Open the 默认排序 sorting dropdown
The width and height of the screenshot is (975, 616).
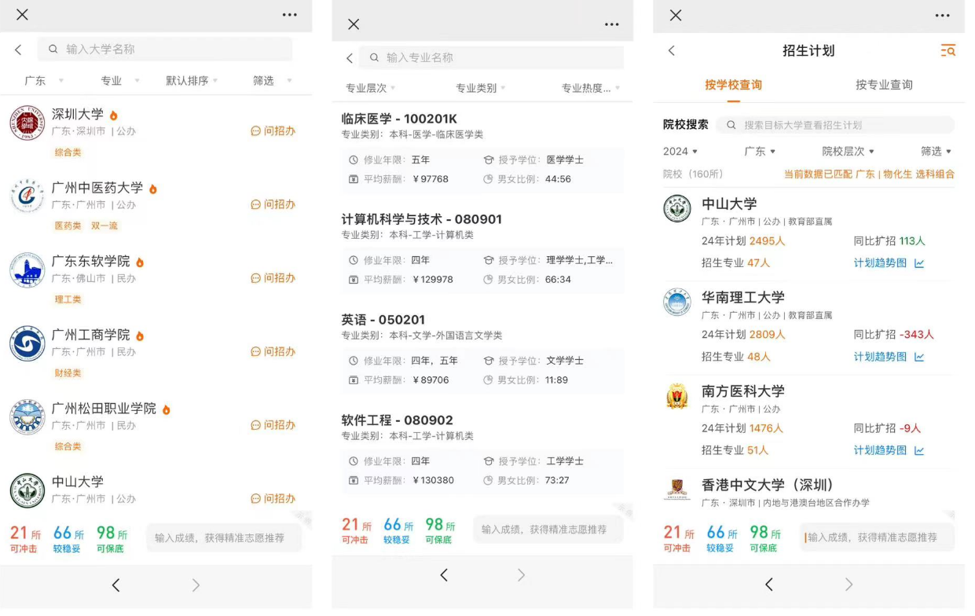coord(192,80)
